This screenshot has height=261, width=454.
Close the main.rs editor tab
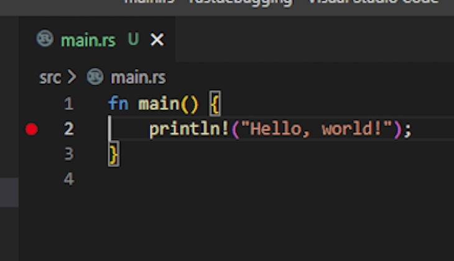tap(157, 40)
